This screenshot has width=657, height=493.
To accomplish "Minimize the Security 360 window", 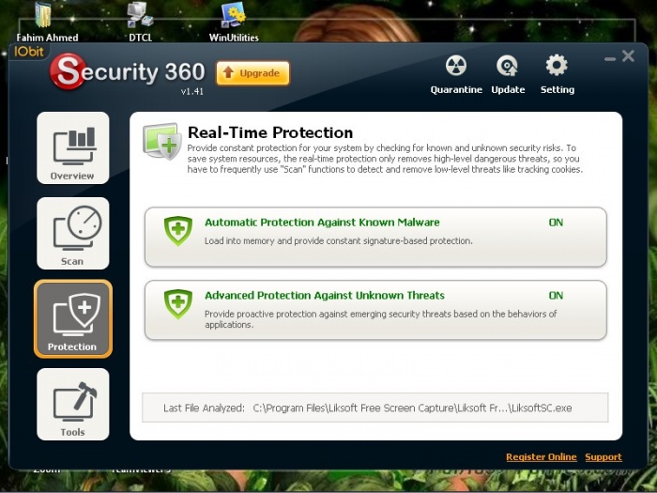I will point(610,59).
